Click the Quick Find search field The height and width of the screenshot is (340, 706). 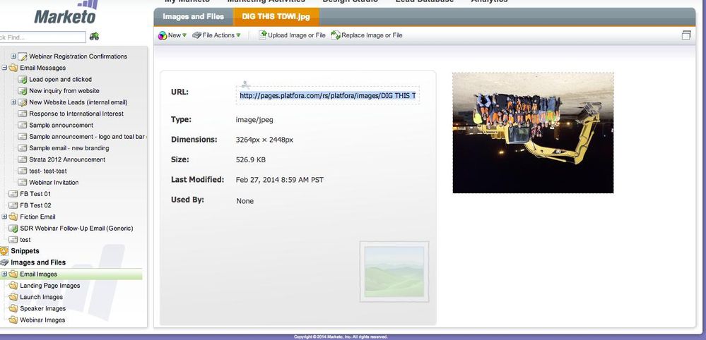pos(42,37)
